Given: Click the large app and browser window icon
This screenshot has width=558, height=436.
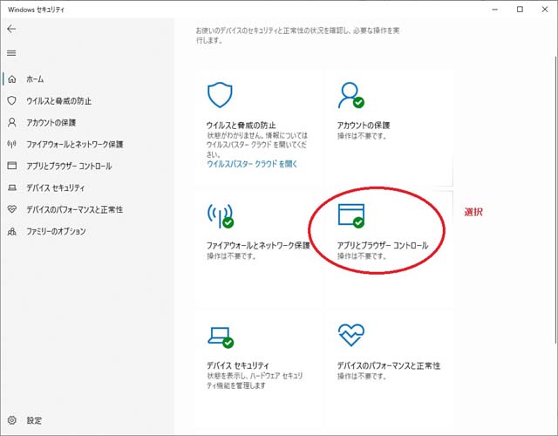Looking at the screenshot, I should (351, 215).
